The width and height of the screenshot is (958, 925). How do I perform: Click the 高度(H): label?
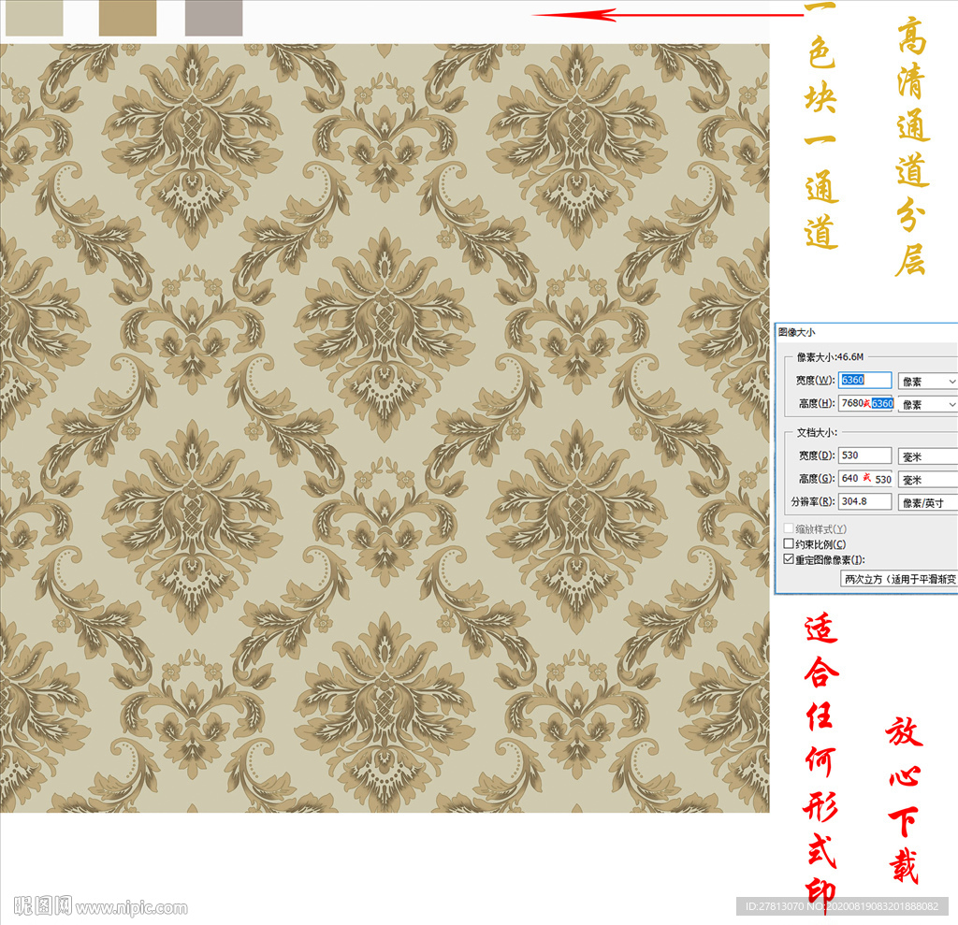tap(817, 403)
